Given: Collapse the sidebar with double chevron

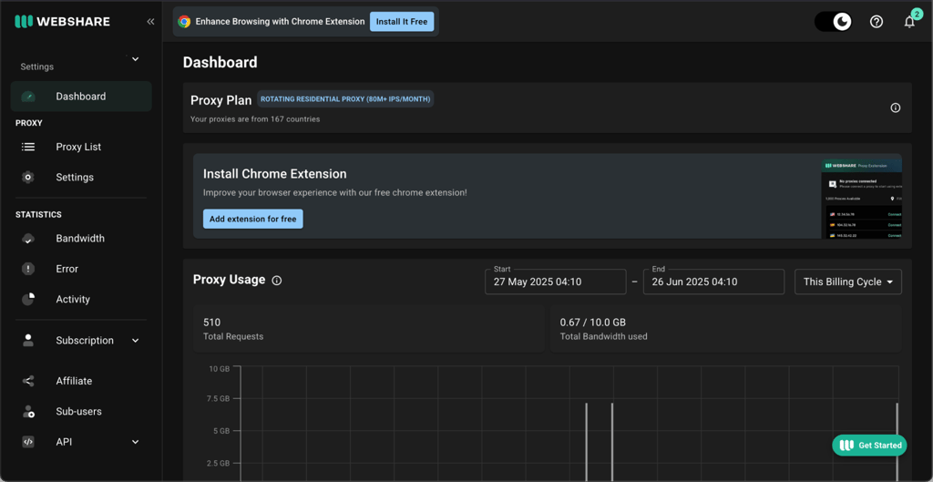Looking at the screenshot, I should pyautogui.click(x=150, y=22).
